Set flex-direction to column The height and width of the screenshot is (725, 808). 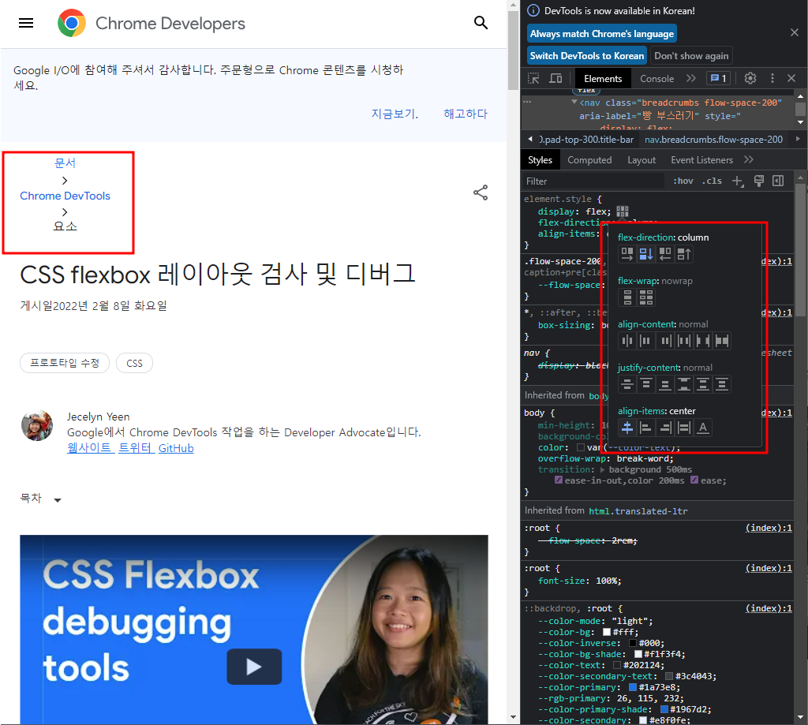pos(646,254)
